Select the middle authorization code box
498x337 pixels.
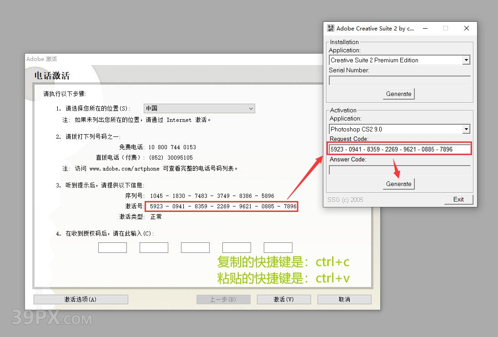[195, 247]
